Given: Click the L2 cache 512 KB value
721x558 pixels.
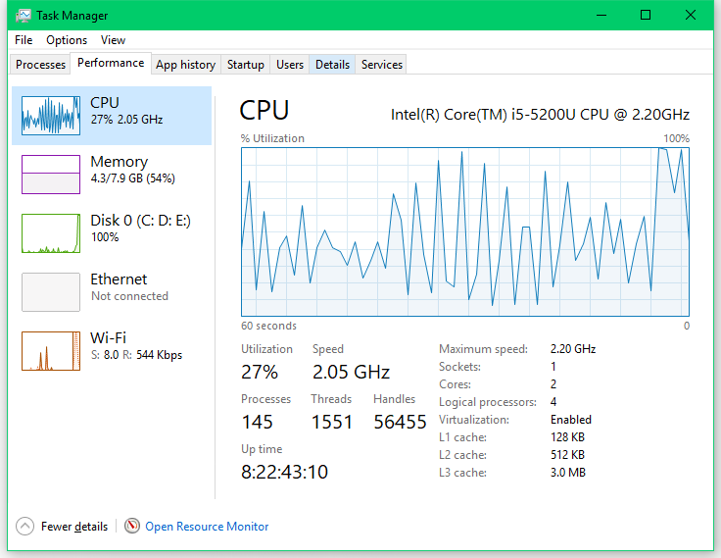Looking at the screenshot, I should pos(567,455).
